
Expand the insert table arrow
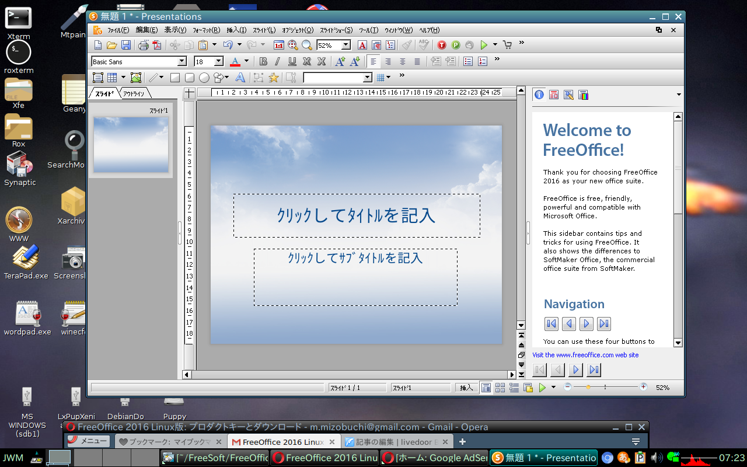(123, 78)
